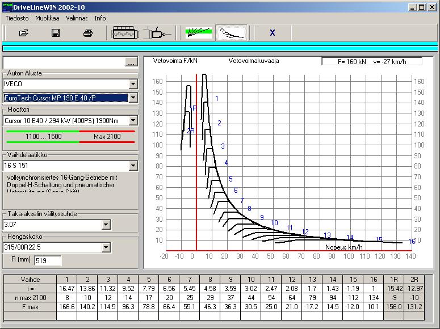Show the green speed diagram view

pyautogui.click(x=199, y=32)
